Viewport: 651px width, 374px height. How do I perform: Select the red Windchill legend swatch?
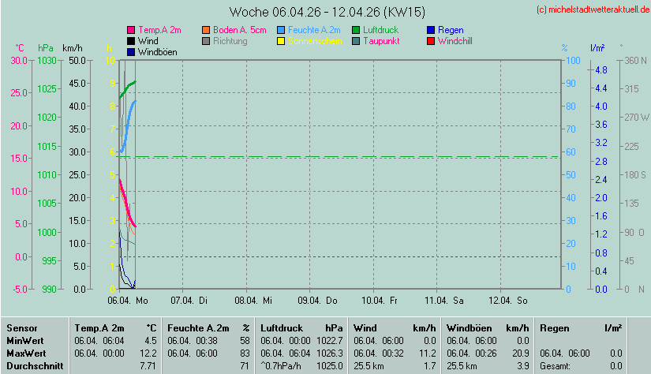431,40
